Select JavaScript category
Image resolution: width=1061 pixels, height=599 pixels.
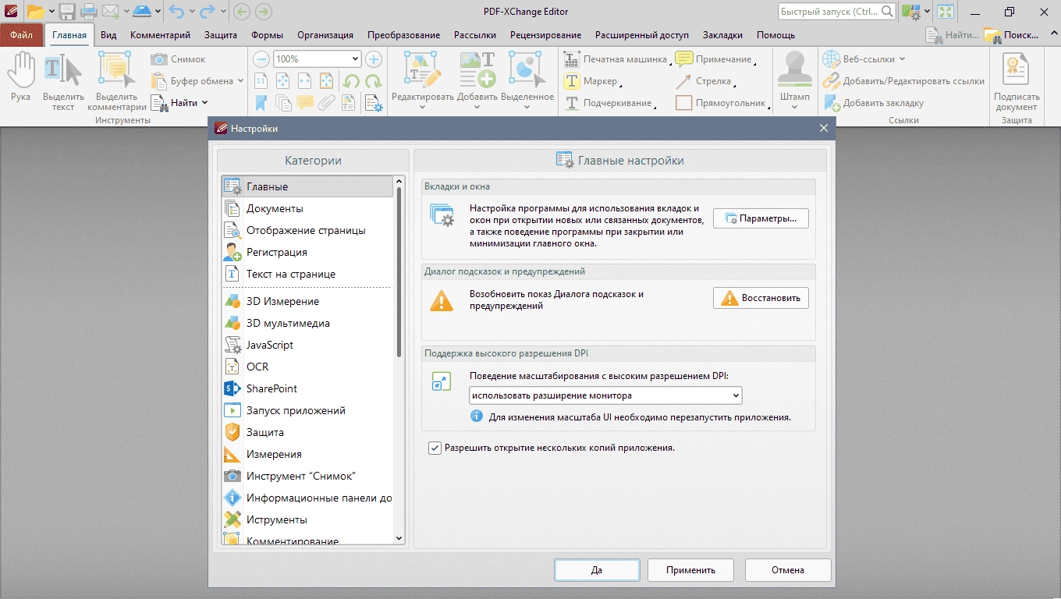click(x=307, y=345)
